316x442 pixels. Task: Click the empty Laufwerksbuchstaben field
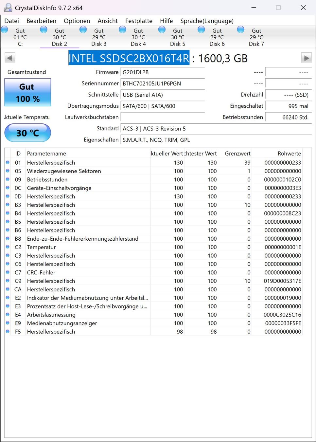pyautogui.click(x=163, y=117)
